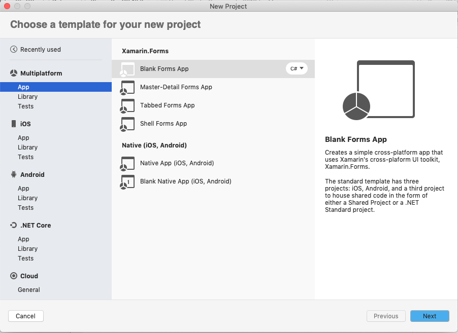458x333 pixels.
Task: Click the Shell Forms App template icon
Action: coord(127,124)
